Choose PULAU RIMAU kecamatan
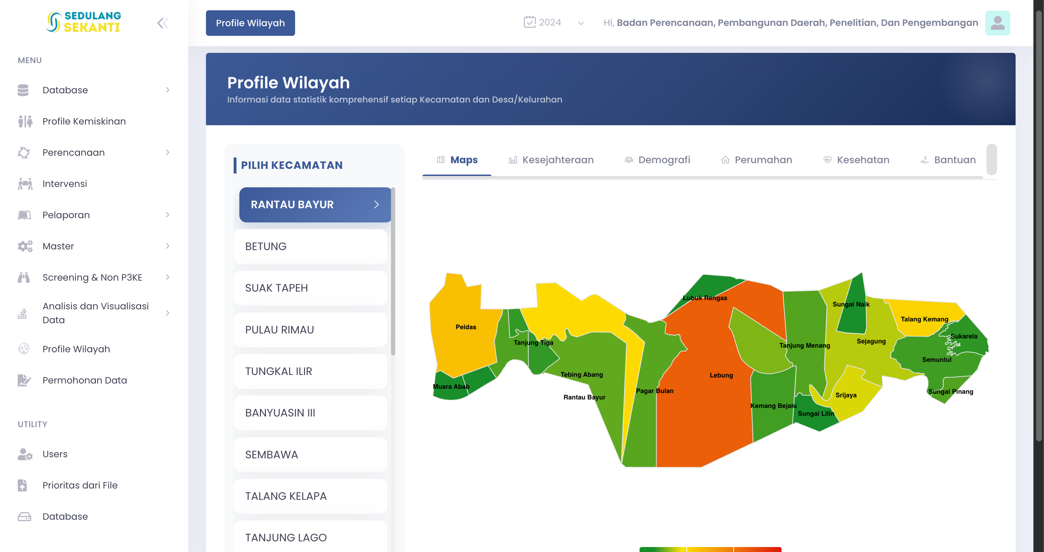The height and width of the screenshot is (552, 1044). (310, 330)
